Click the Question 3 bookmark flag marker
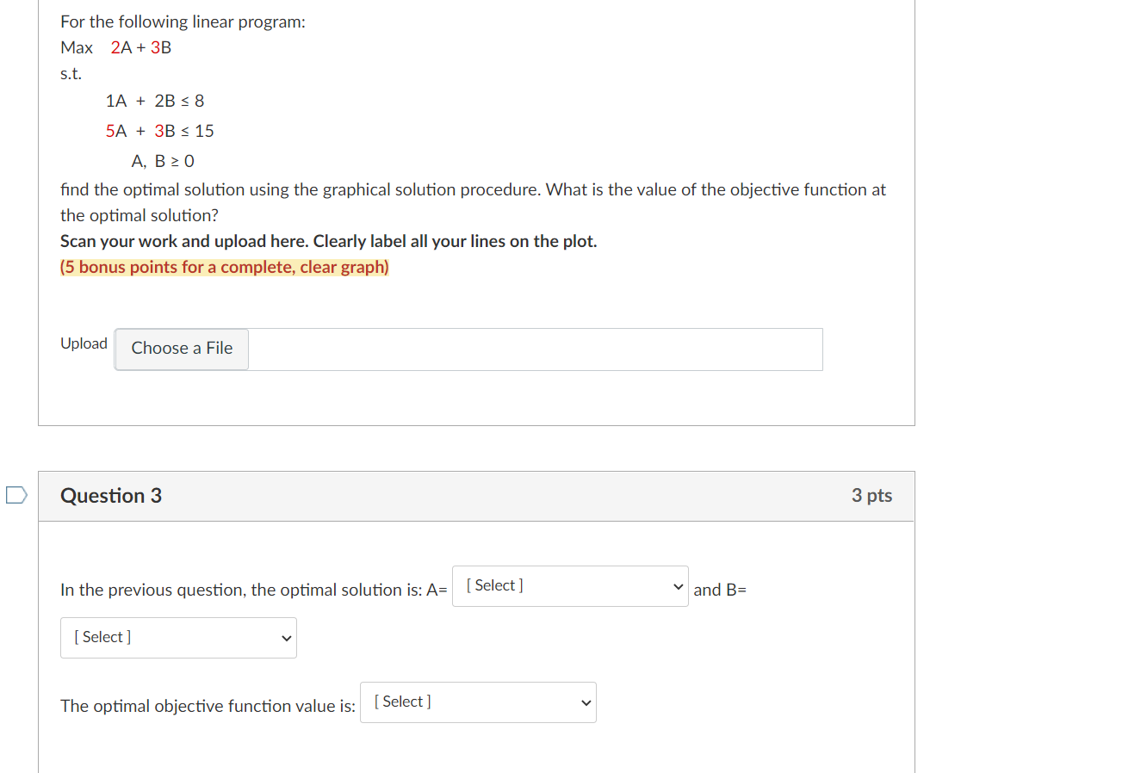The height and width of the screenshot is (773, 1147). [x=15, y=495]
